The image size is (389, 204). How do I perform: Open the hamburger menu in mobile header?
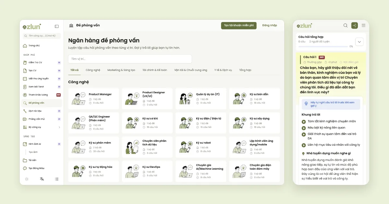click(x=363, y=26)
